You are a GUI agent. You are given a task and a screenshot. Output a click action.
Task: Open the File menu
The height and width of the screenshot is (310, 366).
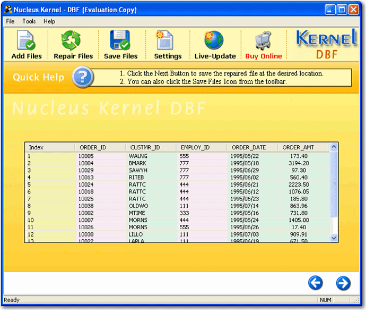click(10, 21)
